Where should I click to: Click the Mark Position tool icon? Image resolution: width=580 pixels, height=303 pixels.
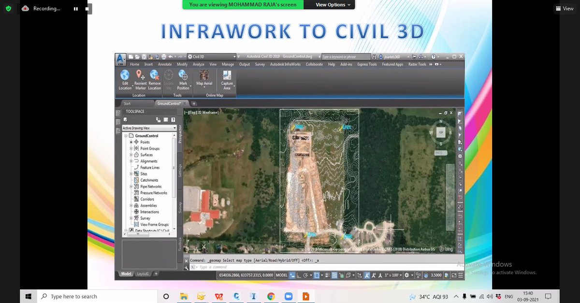(183, 75)
